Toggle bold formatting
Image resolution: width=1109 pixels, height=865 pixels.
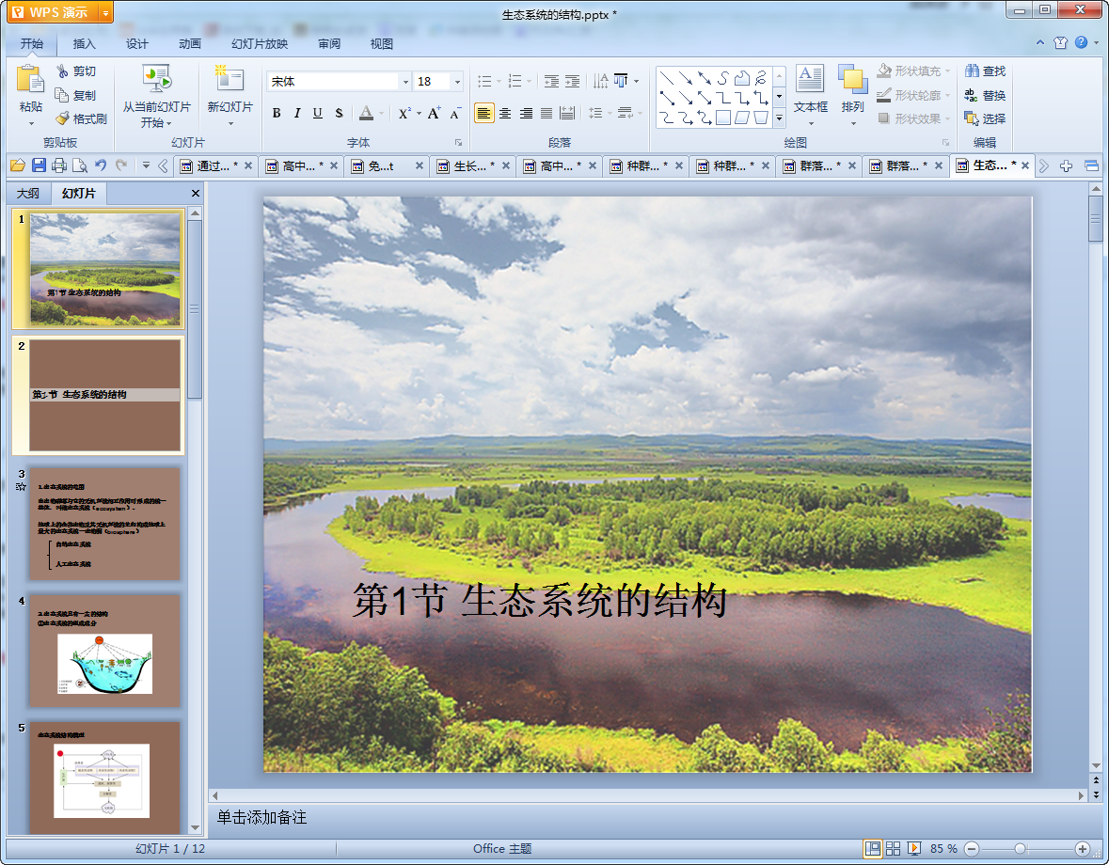click(x=277, y=113)
